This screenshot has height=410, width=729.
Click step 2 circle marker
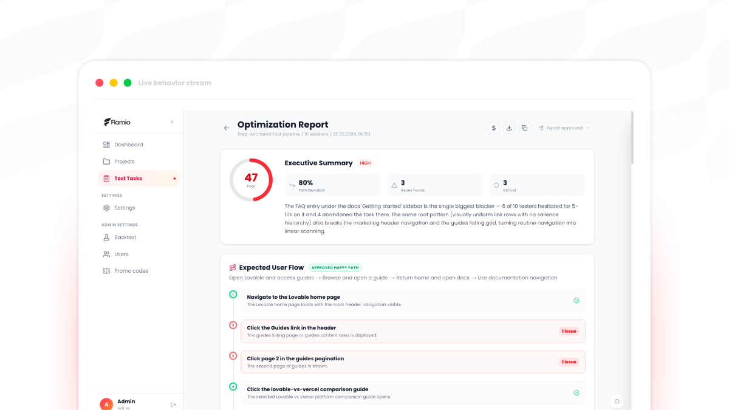tap(233, 325)
